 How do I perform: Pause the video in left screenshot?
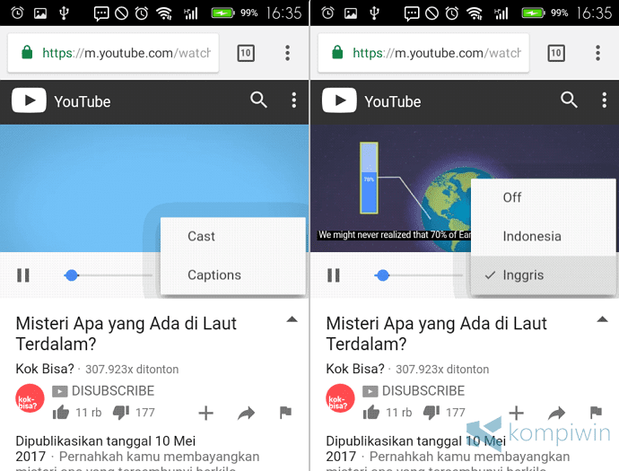pyautogui.click(x=23, y=275)
